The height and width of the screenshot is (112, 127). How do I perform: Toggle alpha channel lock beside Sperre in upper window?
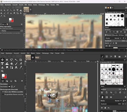(x=116, y=43)
